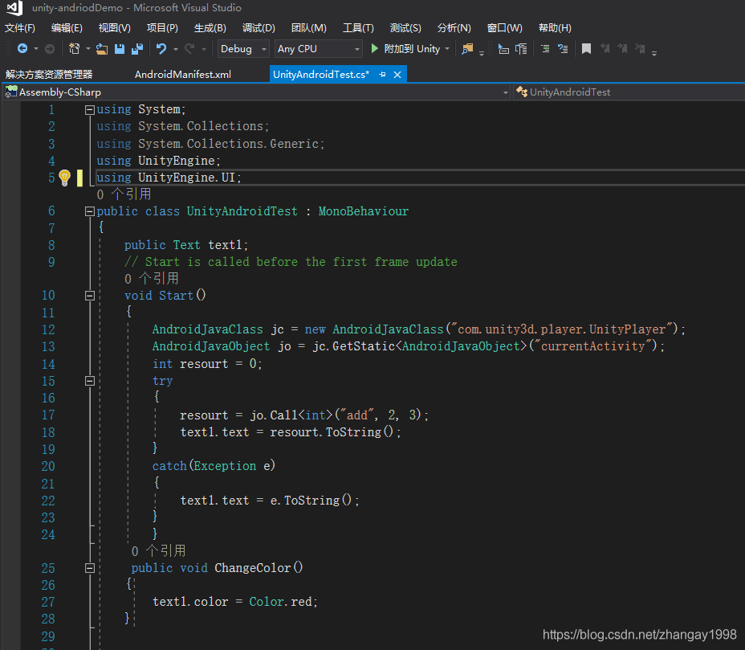Viewport: 745px width, 650px height.
Task: Click the Redo arrow icon
Action: point(189,48)
